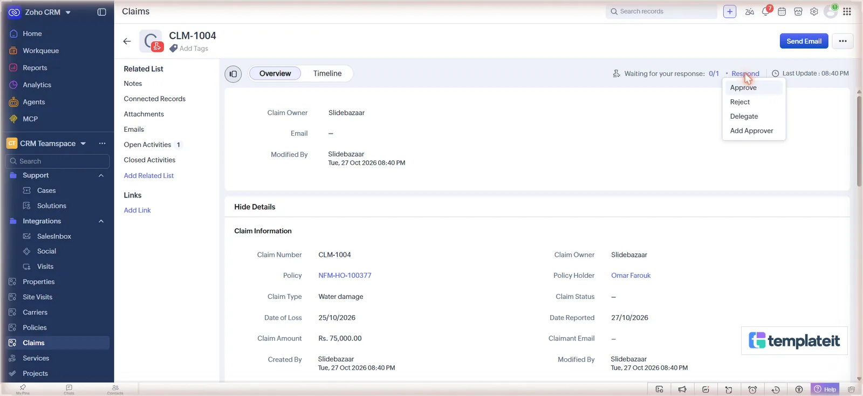Expand the CRM Teamspace dropdown arrow

click(83, 144)
